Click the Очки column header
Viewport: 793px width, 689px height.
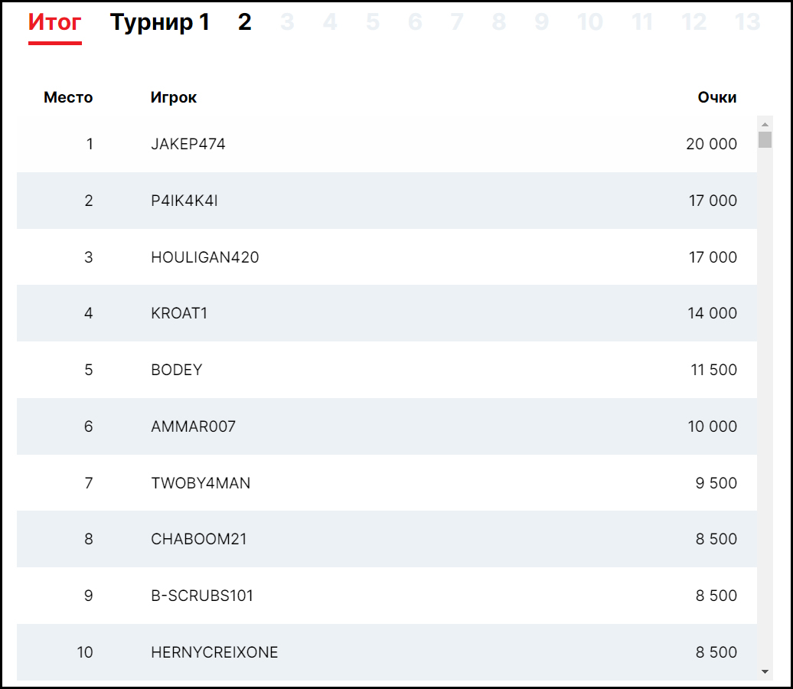[716, 97]
